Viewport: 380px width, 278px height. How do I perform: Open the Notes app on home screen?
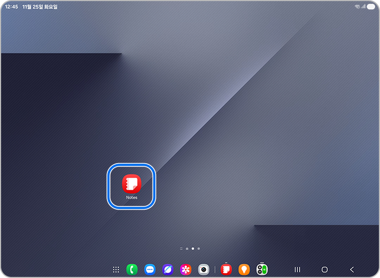pyautogui.click(x=131, y=184)
